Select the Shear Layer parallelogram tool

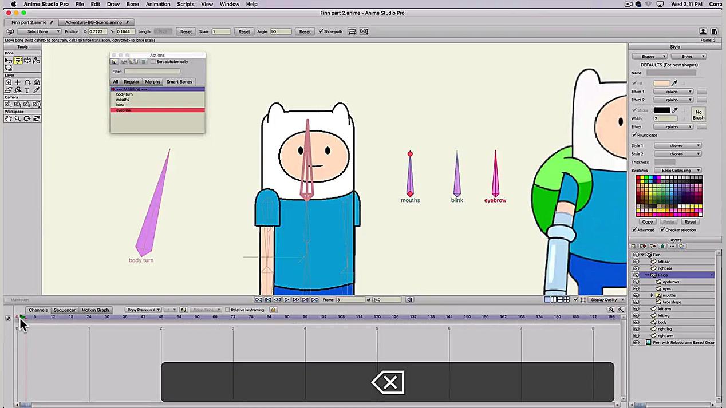[x=9, y=90]
